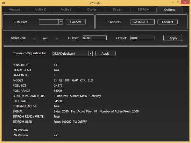Click Connect button next to COM Port
Screen dimensions: 191x143
click(76, 22)
